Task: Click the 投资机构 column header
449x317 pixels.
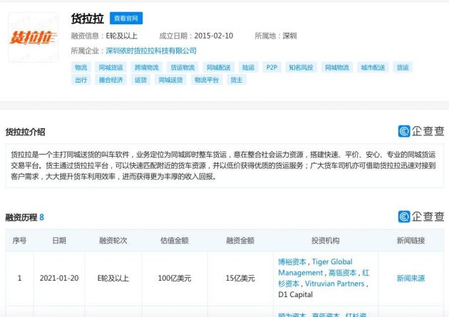Action: (326, 241)
